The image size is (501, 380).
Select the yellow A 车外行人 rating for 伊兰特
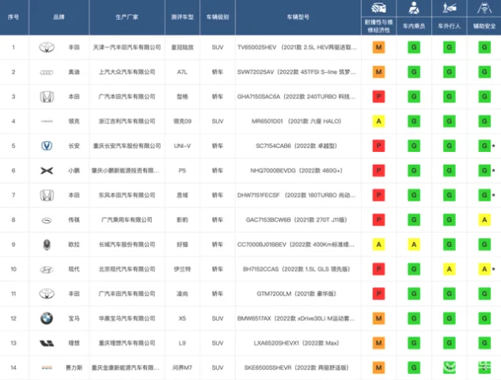click(x=449, y=269)
